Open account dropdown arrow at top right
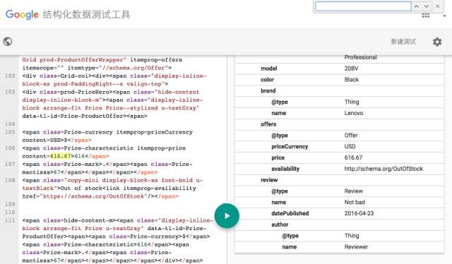This screenshot has height=264, width=452. coord(444,16)
